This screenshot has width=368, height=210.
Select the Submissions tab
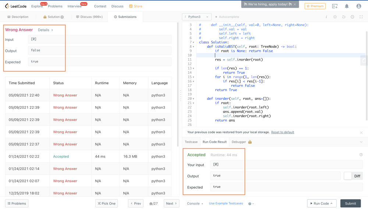click(x=125, y=17)
